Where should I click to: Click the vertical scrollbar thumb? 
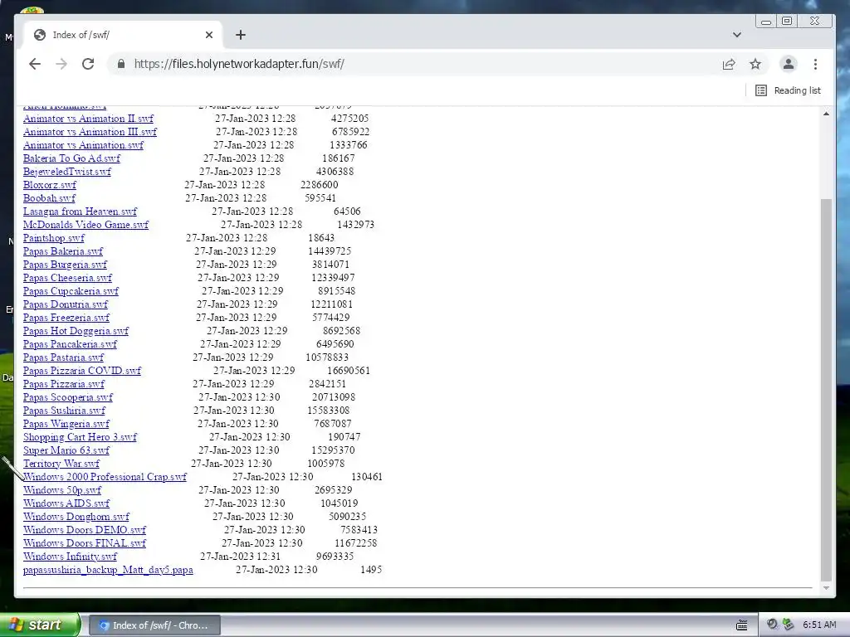[x=826, y=390]
